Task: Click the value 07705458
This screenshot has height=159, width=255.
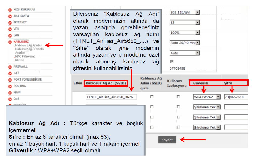Action: [x=177, y=69]
